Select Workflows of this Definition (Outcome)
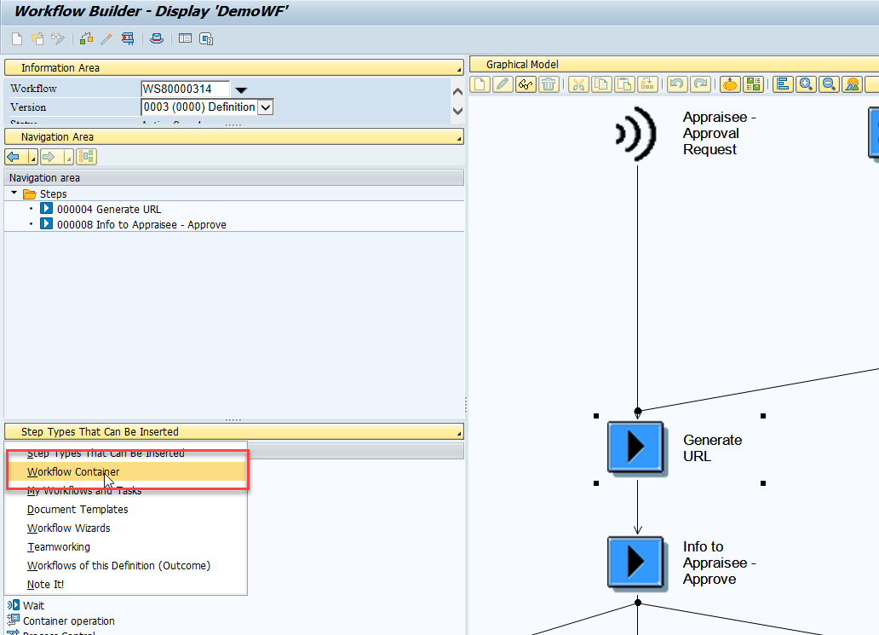The height and width of the screenshot is (635, 879). [x=126, y=565]
